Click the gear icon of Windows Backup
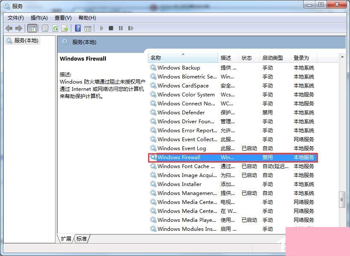The width and height of the screenshot is (350, 256). pos(153,67)
